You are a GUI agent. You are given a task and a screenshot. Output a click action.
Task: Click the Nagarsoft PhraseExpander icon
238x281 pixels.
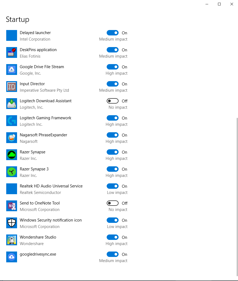(12, 138)
